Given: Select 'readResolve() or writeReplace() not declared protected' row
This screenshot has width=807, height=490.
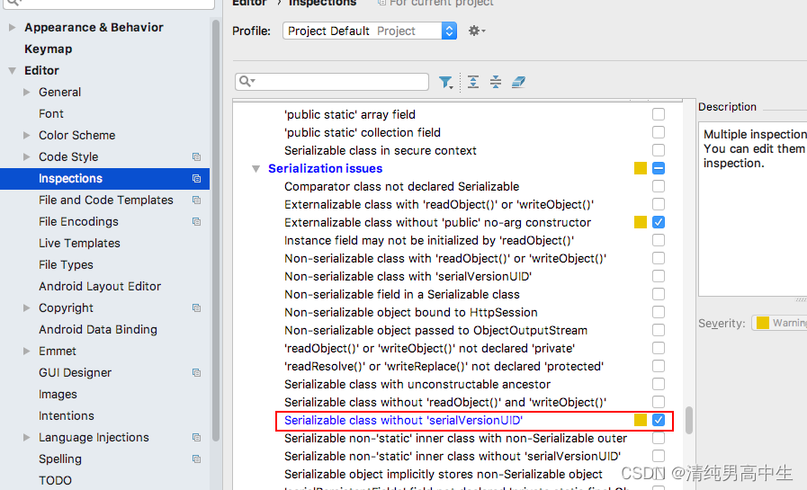Looking at the screenshot, I should click(x=444, y=366).
